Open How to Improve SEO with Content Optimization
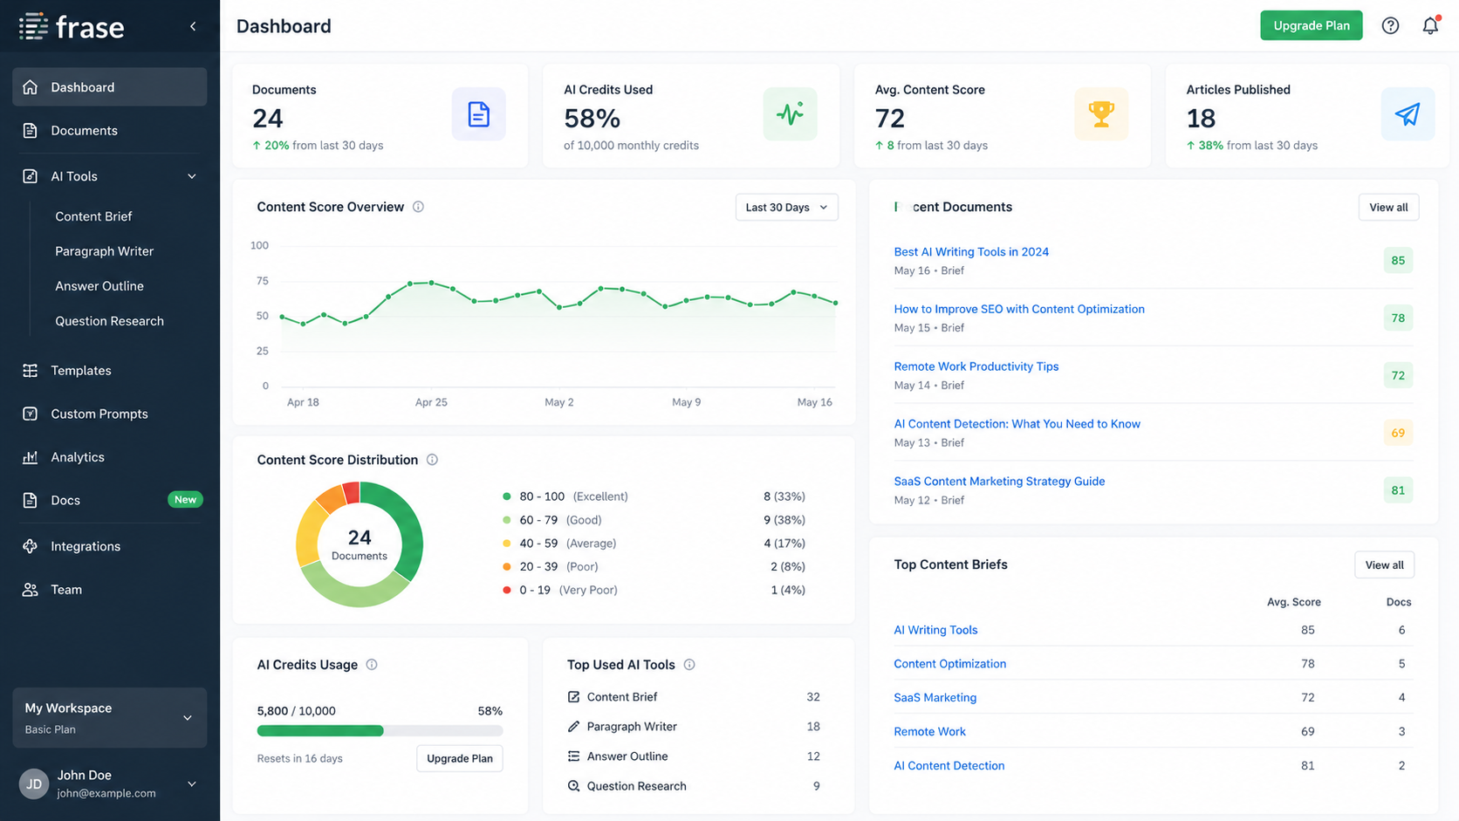The height and width of the screenshot is (821, 1459). [1019, 309]
